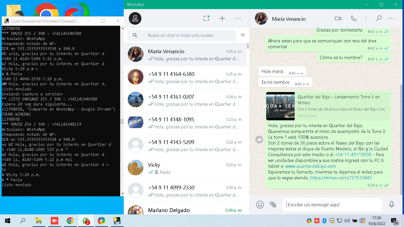Click the search magnifier in chat list
Image resolution: width=404 pixels, height=227 pixels.
point(135,35)
